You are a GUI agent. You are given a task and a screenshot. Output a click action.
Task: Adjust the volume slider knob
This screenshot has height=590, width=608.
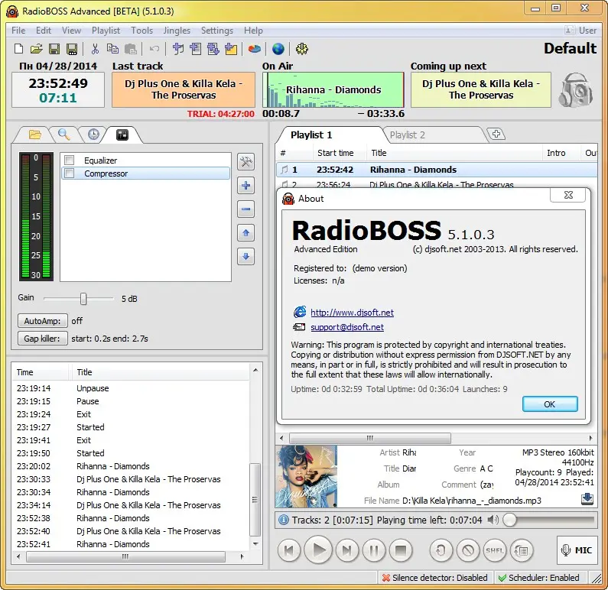(510, 520)
